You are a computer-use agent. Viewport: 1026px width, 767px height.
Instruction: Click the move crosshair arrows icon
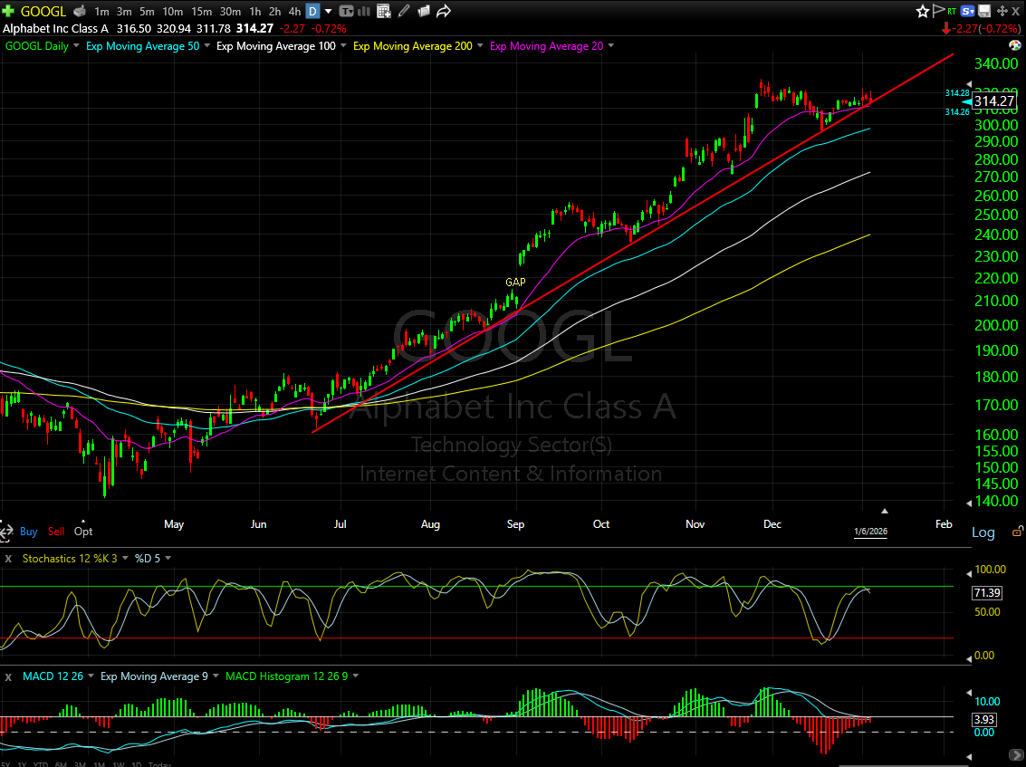1002,11
